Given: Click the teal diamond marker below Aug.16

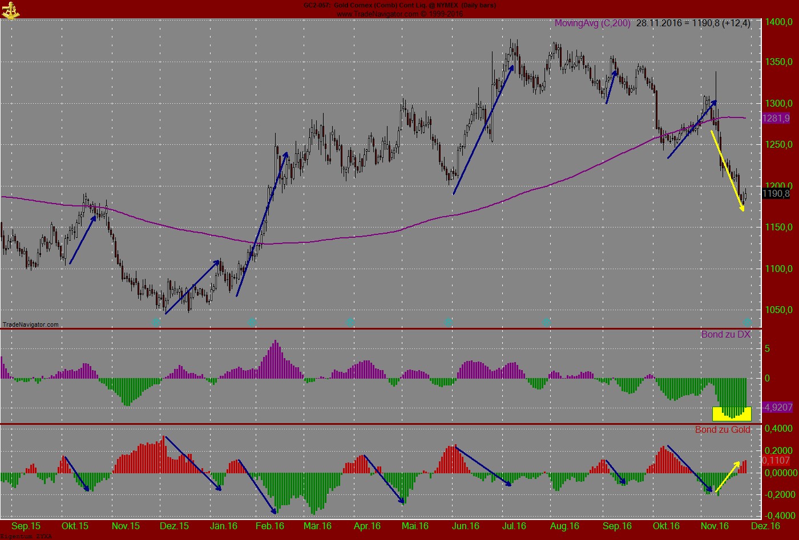Looking at the screenshot, I should [547, 322].
